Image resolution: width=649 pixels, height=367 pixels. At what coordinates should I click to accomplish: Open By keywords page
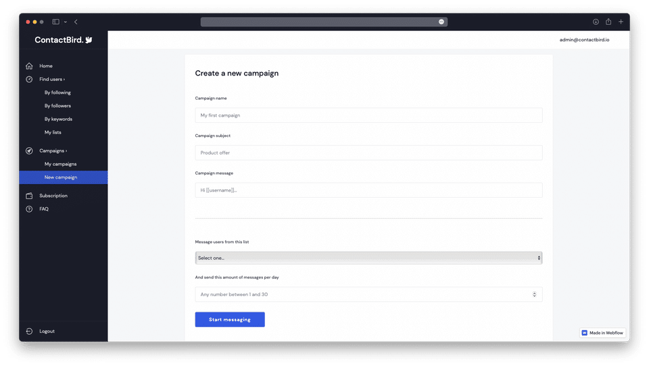(58, 119)
